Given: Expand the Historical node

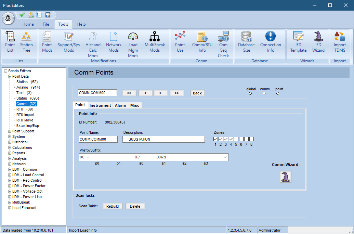Looking at the screenshot, I should click(10, 142).
